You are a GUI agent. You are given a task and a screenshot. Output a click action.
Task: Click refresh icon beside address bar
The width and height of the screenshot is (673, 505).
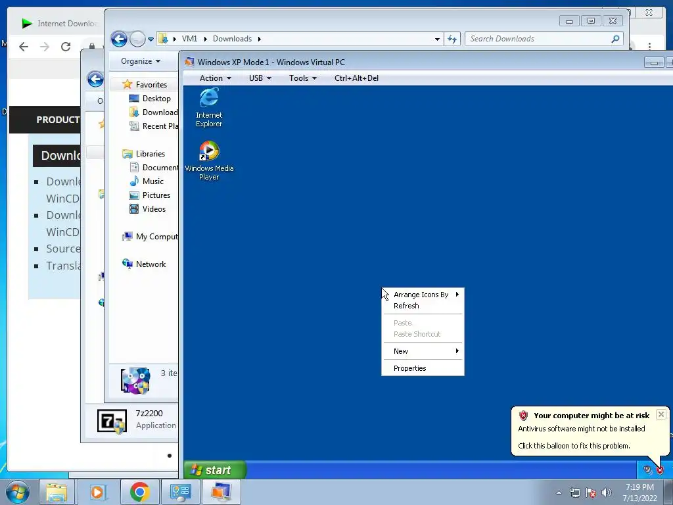point(452,39)
